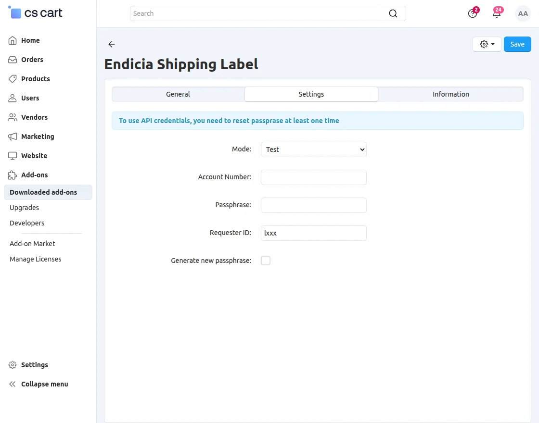
Task: Click the Collapse menu chevrons icon
Action: (x=13, y=384)
